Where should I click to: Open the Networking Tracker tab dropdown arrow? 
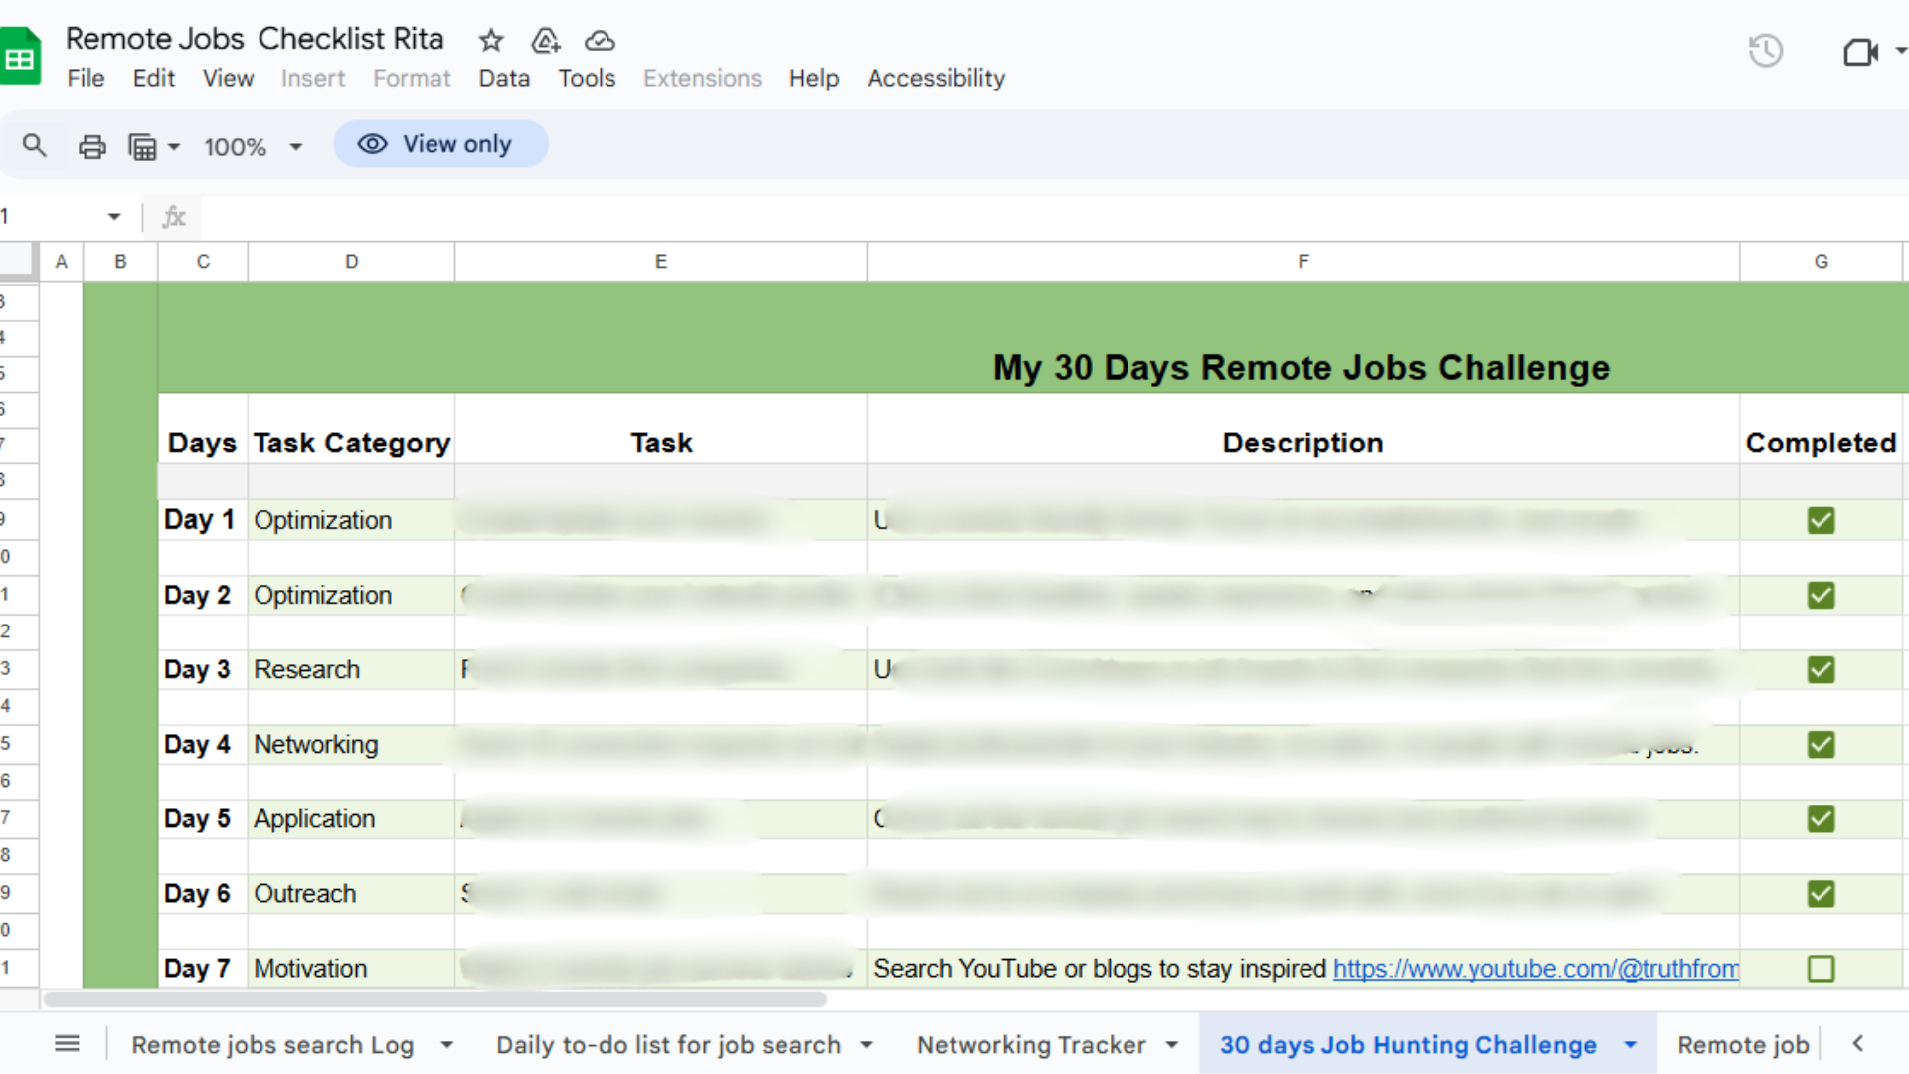(x=1172, y=1045)
